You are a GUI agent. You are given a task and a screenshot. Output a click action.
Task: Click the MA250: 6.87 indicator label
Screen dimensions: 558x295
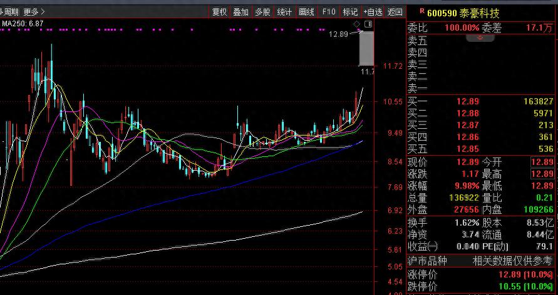(x=23, y=23)
